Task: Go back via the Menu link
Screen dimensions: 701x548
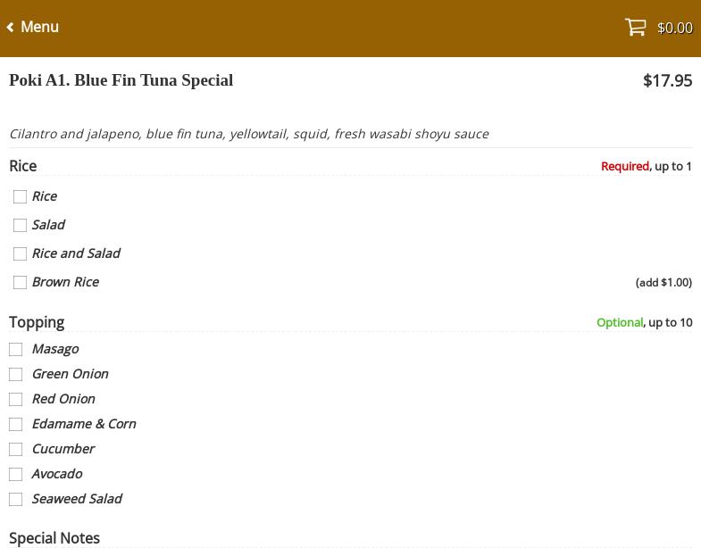Action: 39,28
